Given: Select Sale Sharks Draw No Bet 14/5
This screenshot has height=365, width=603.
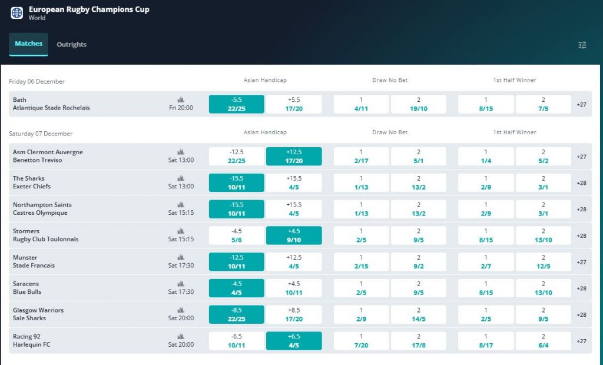Looking at the screenshot, I should (419, 314).
